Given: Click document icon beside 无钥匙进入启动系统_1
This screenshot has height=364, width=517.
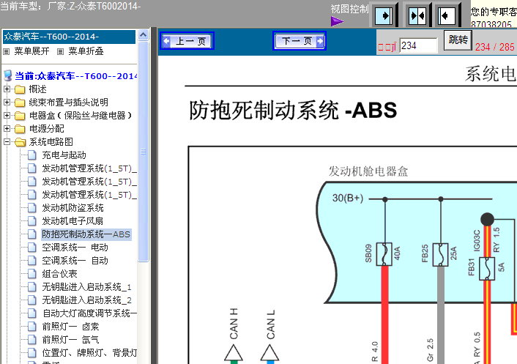Looking at the screenshot, I should [32, 287].
